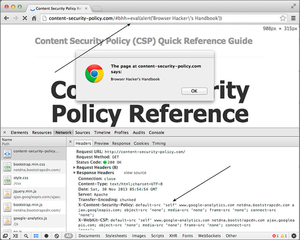
Task: Toggle network recording with the record dot
Action: [46, 236]
